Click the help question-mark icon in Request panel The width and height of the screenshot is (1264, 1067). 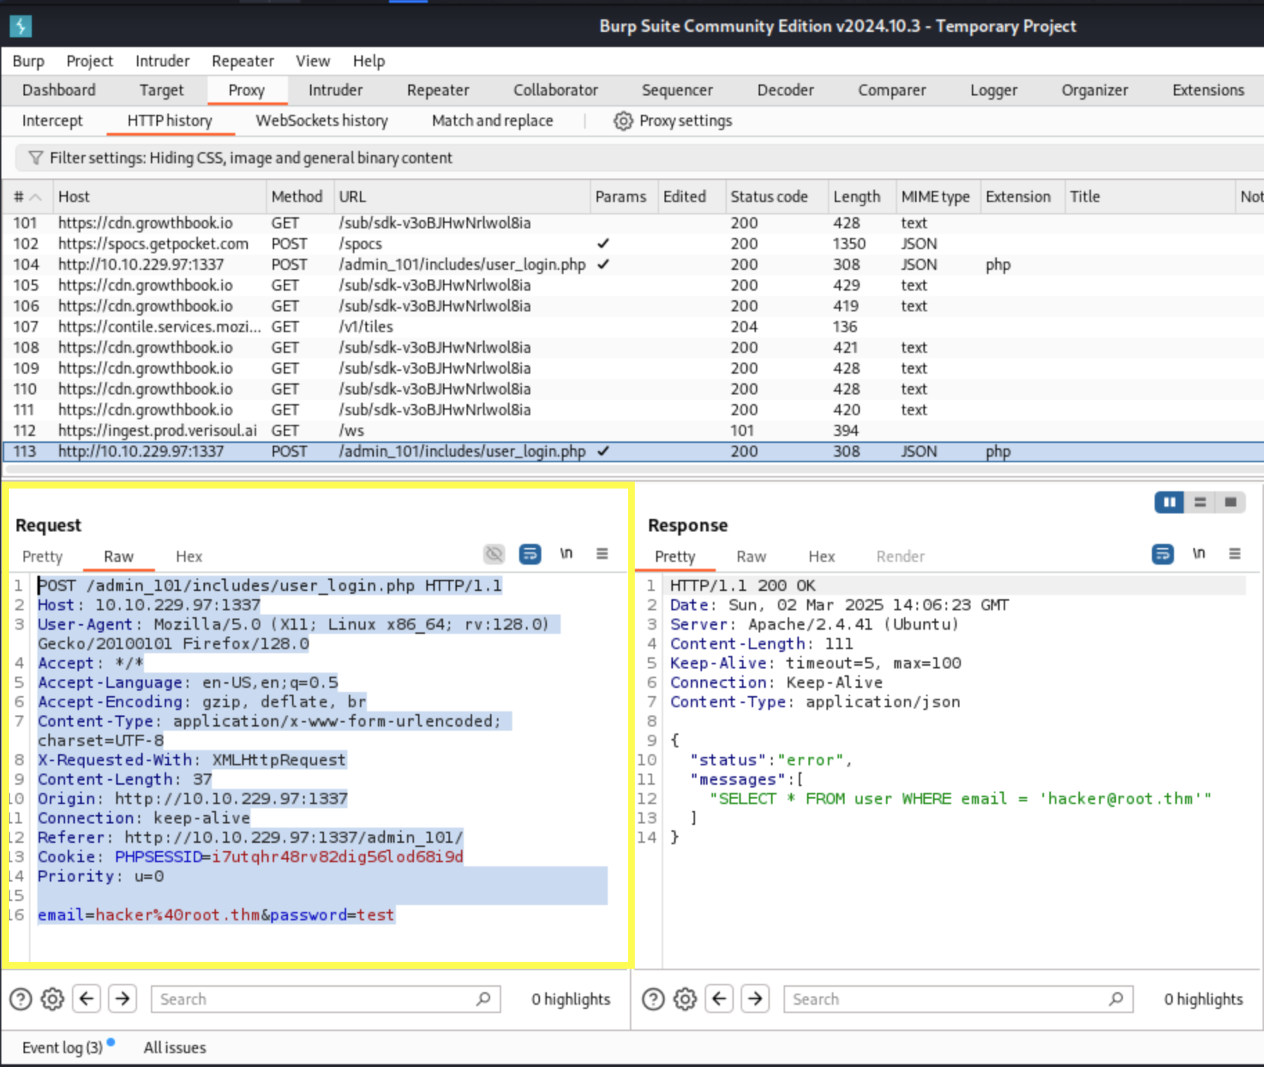point(20,998)
